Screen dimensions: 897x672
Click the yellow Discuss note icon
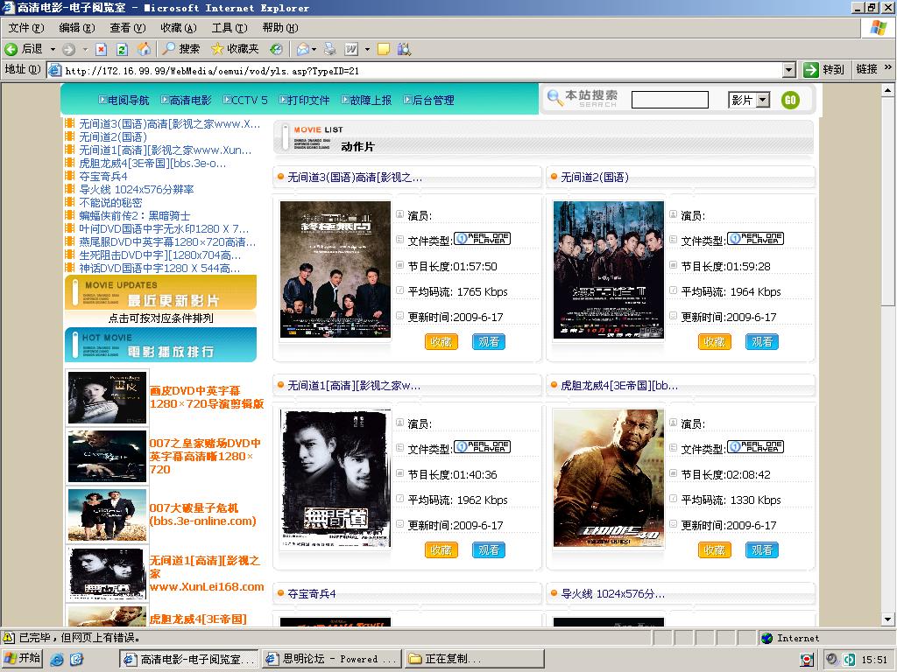click(384, 49)
